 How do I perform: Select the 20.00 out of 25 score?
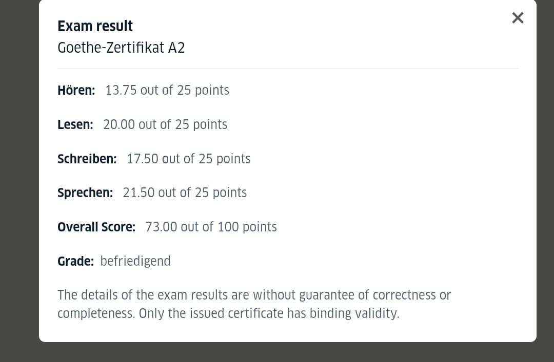click(x=165, y=124)
